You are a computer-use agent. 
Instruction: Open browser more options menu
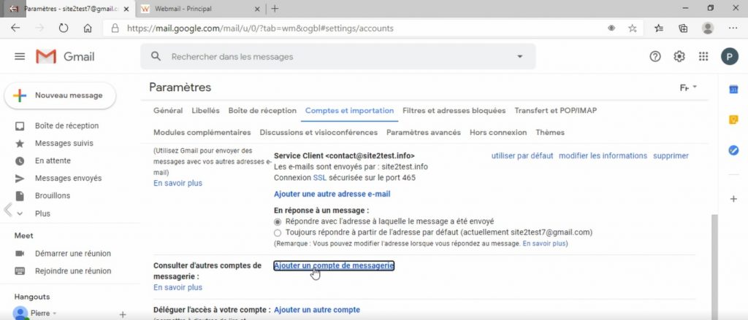coord(733,28)
